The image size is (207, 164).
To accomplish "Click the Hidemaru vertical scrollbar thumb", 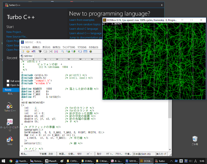I will pos(170,109).
